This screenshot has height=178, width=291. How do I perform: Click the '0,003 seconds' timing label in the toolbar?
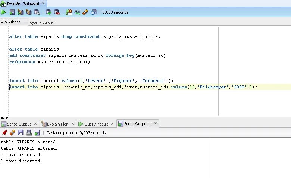point(115,12)
